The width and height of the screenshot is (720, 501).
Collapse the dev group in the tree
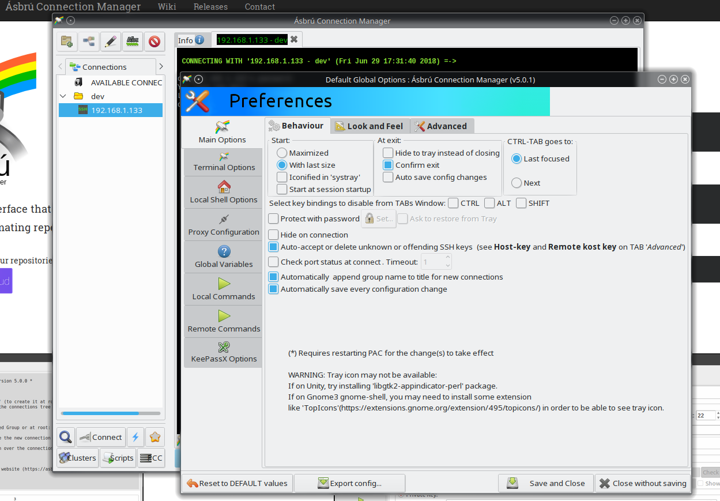63,96
